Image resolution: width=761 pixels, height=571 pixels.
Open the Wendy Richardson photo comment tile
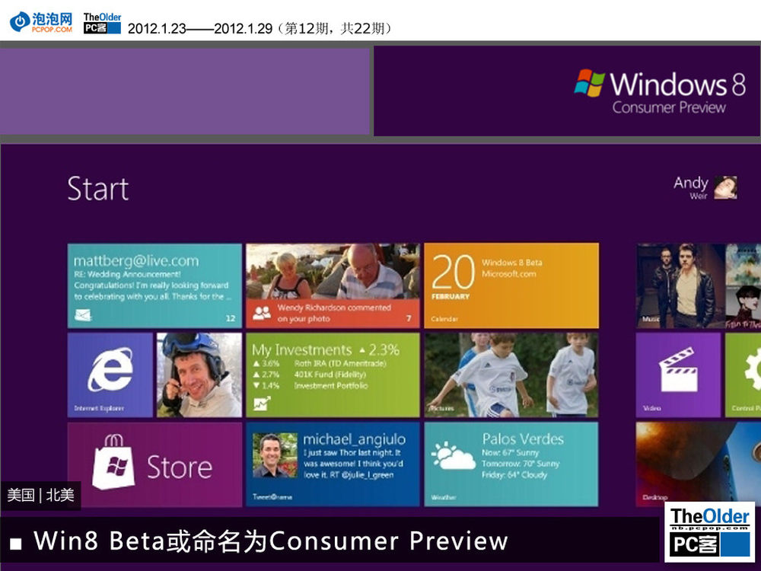point(333,286)
